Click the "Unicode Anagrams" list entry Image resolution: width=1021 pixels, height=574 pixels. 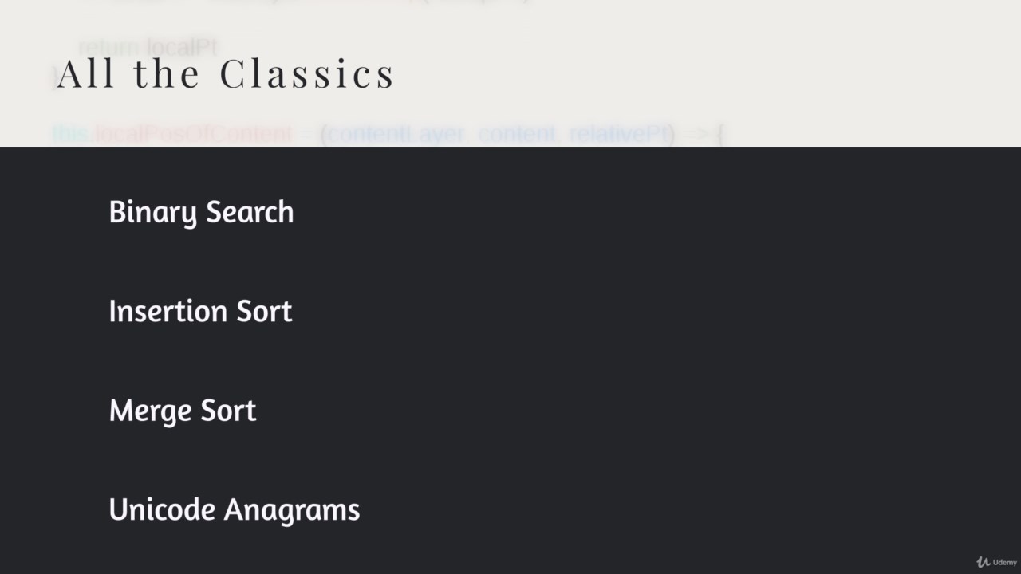point(234,509)
